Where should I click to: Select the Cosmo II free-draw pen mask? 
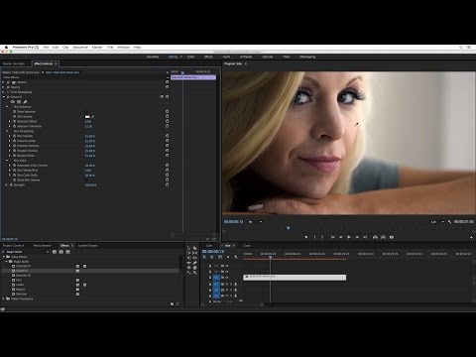click(x=25, y=102)
